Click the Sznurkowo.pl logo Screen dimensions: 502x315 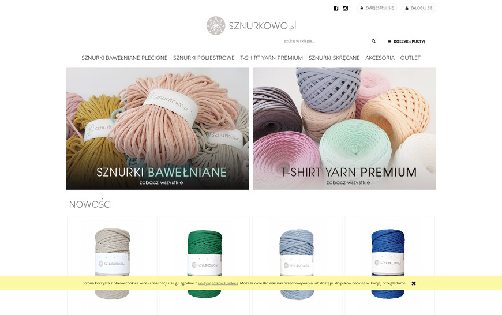(251, 25)
